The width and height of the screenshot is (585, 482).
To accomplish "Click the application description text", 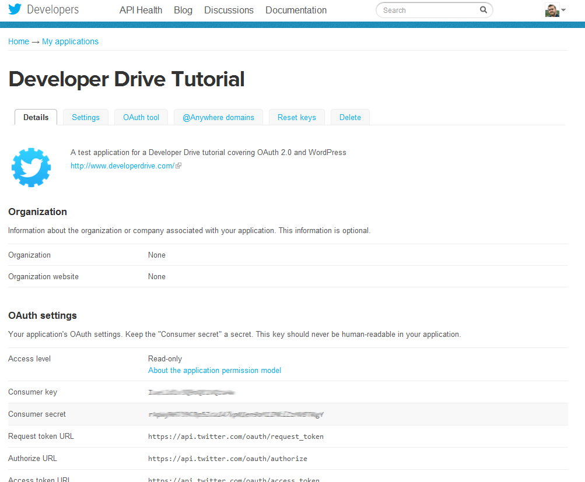I will point(208,153).
